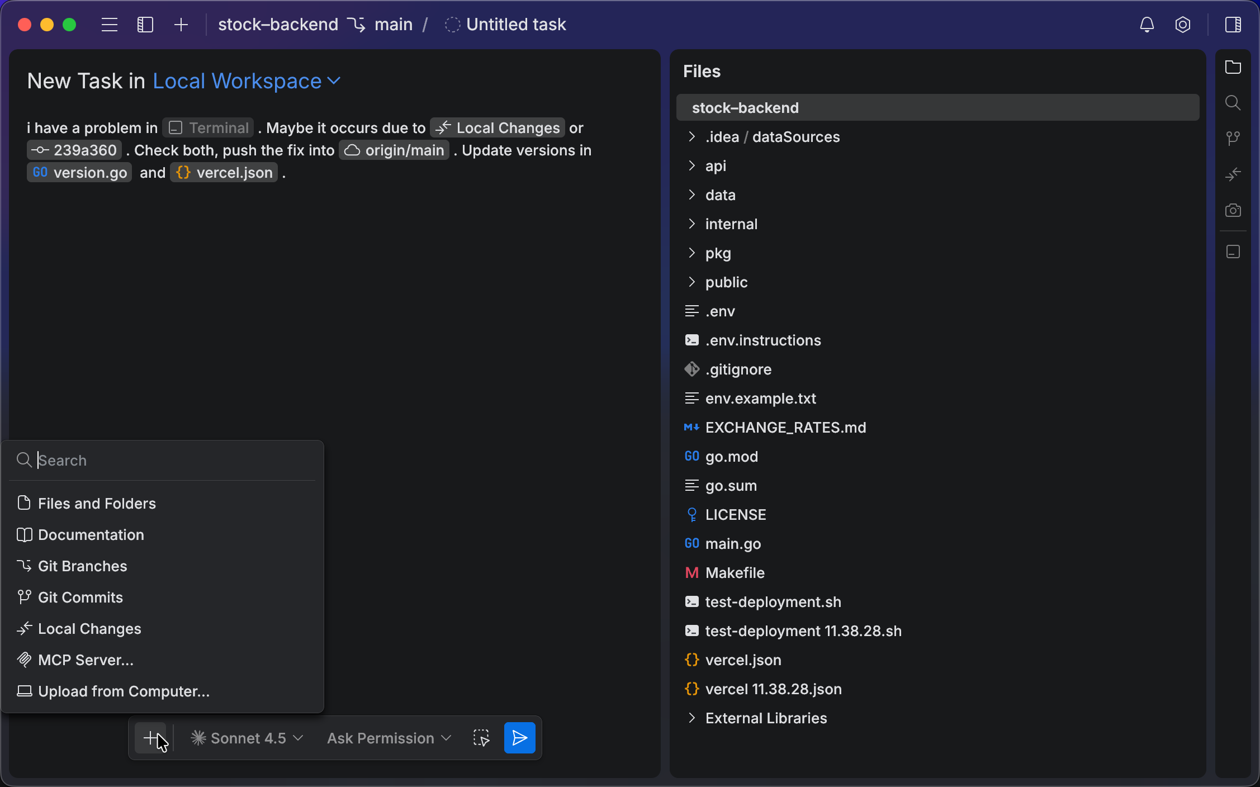The width and height of the screenshot is (1260, 787).
Task: Toggle the right panel visibility
Action: point(1234,25)
